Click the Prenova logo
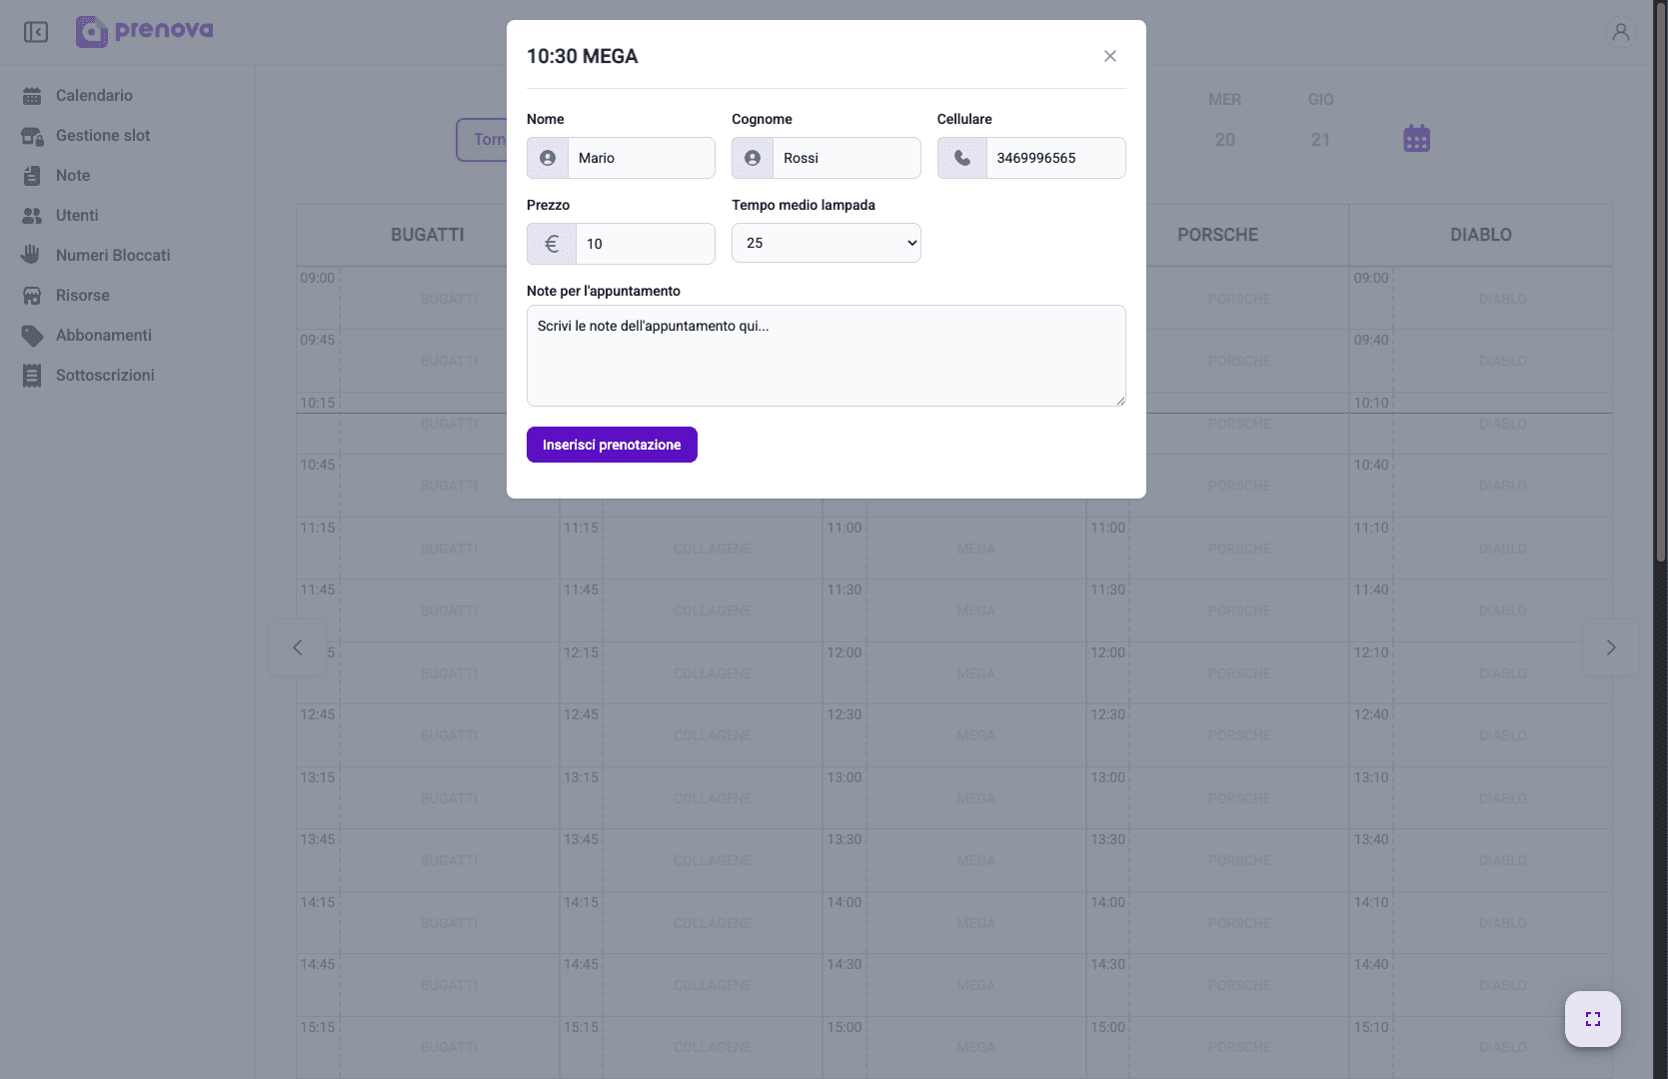The width and height of the screenshot is (1668, 1079). (x=143, y=31)
